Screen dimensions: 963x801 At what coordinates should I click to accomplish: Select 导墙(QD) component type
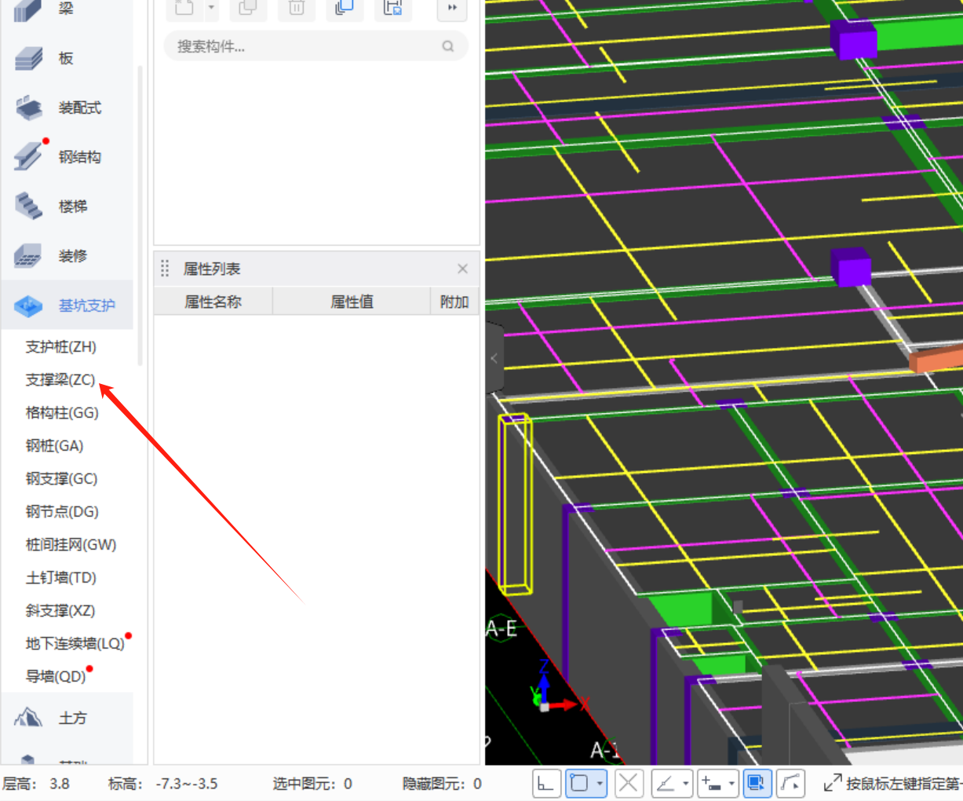pos(56,676)
